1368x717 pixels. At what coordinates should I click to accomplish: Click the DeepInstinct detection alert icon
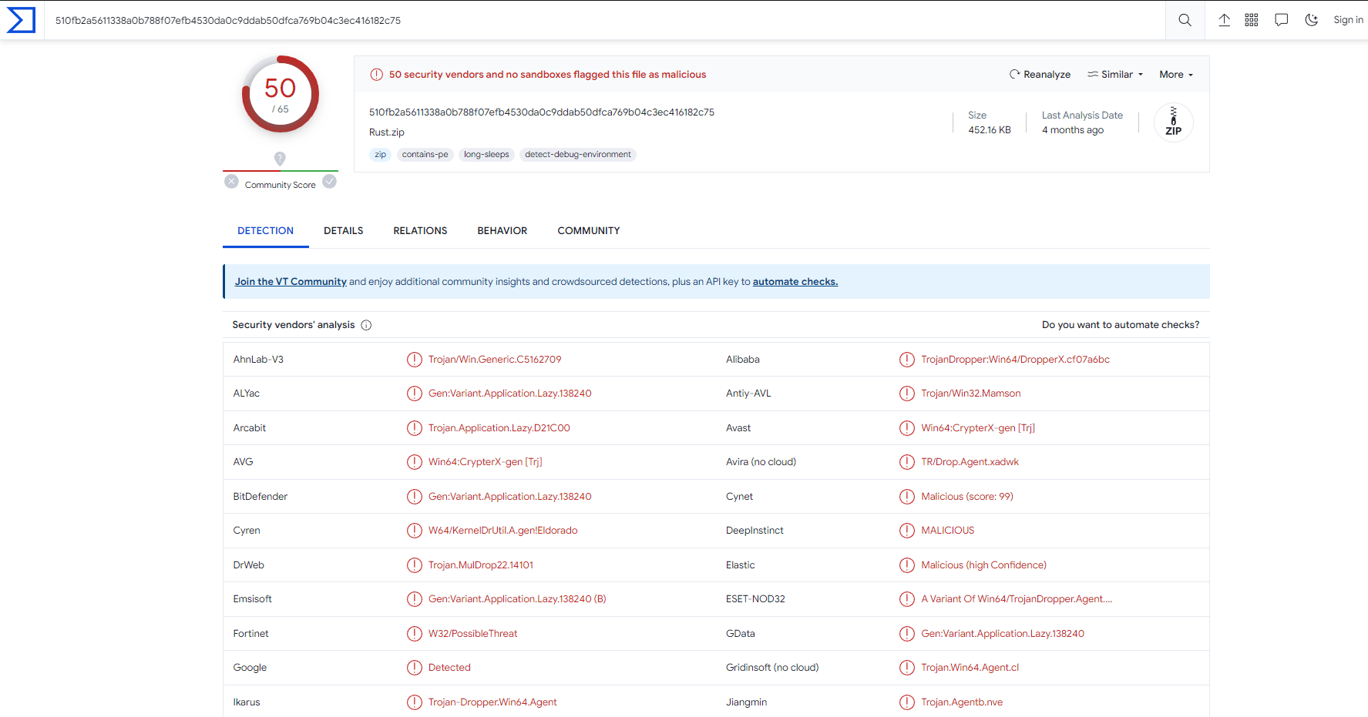(x=907, y=531)
